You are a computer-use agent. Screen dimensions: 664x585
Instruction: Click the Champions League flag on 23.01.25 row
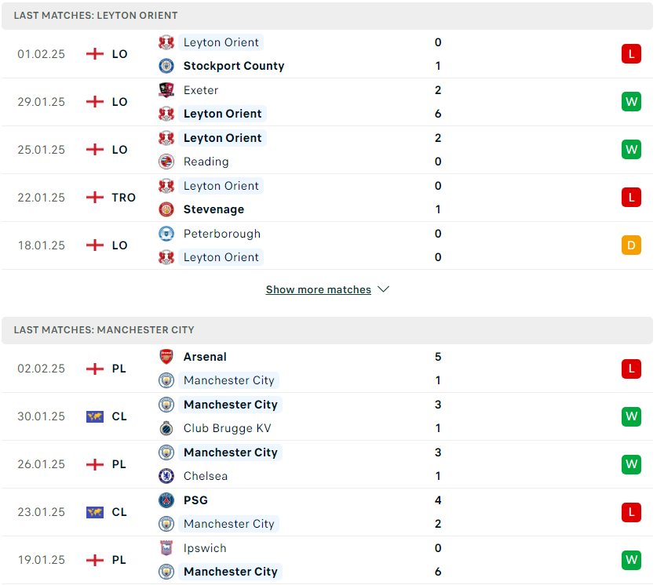point(95,512)
